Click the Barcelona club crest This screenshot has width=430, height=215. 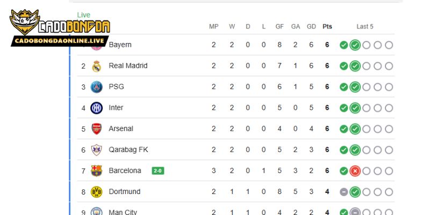(x=97, y=171)
